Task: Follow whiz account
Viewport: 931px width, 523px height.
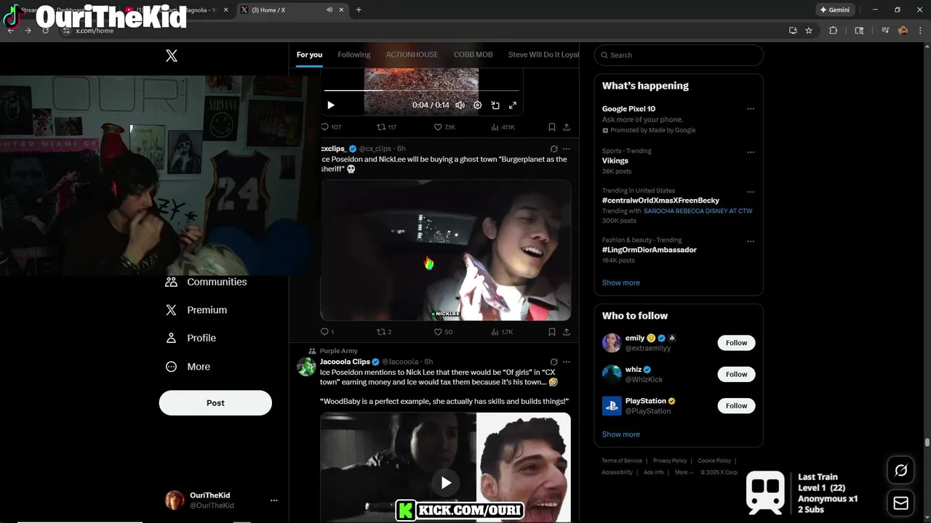Action: 736,374
